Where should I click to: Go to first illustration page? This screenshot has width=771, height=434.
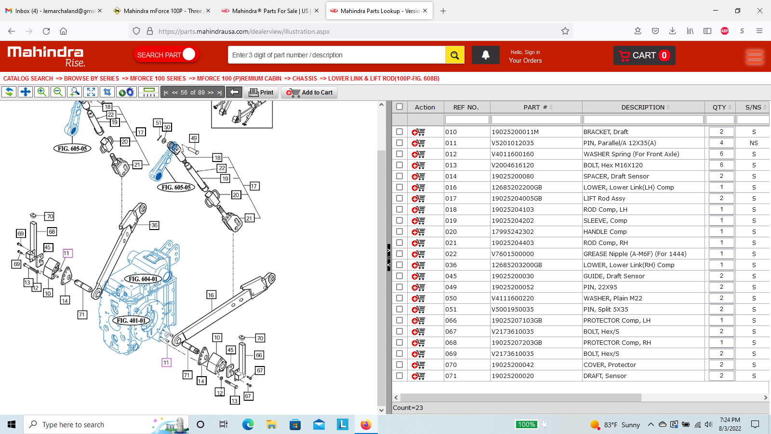pos(166,93)
